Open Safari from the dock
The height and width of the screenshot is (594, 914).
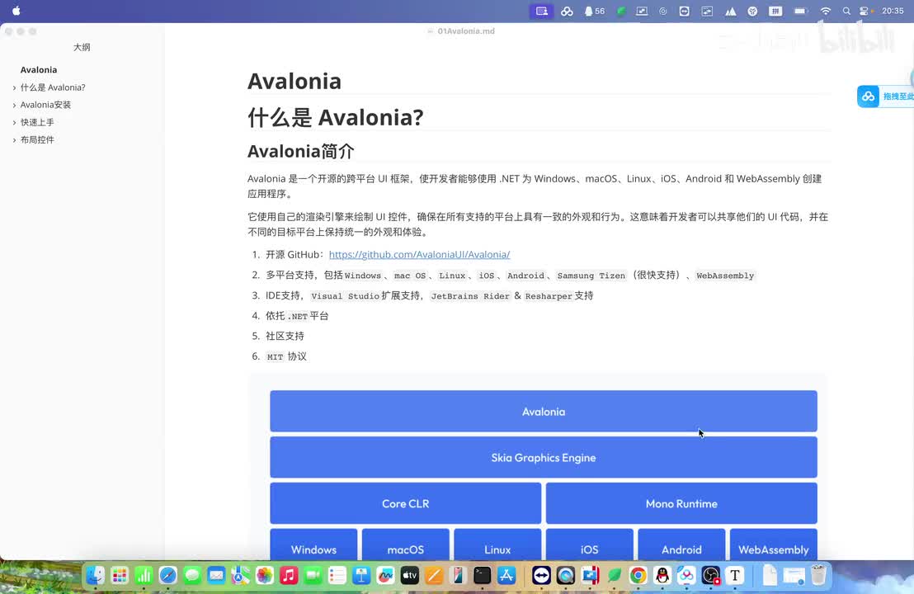coord(168,576)
